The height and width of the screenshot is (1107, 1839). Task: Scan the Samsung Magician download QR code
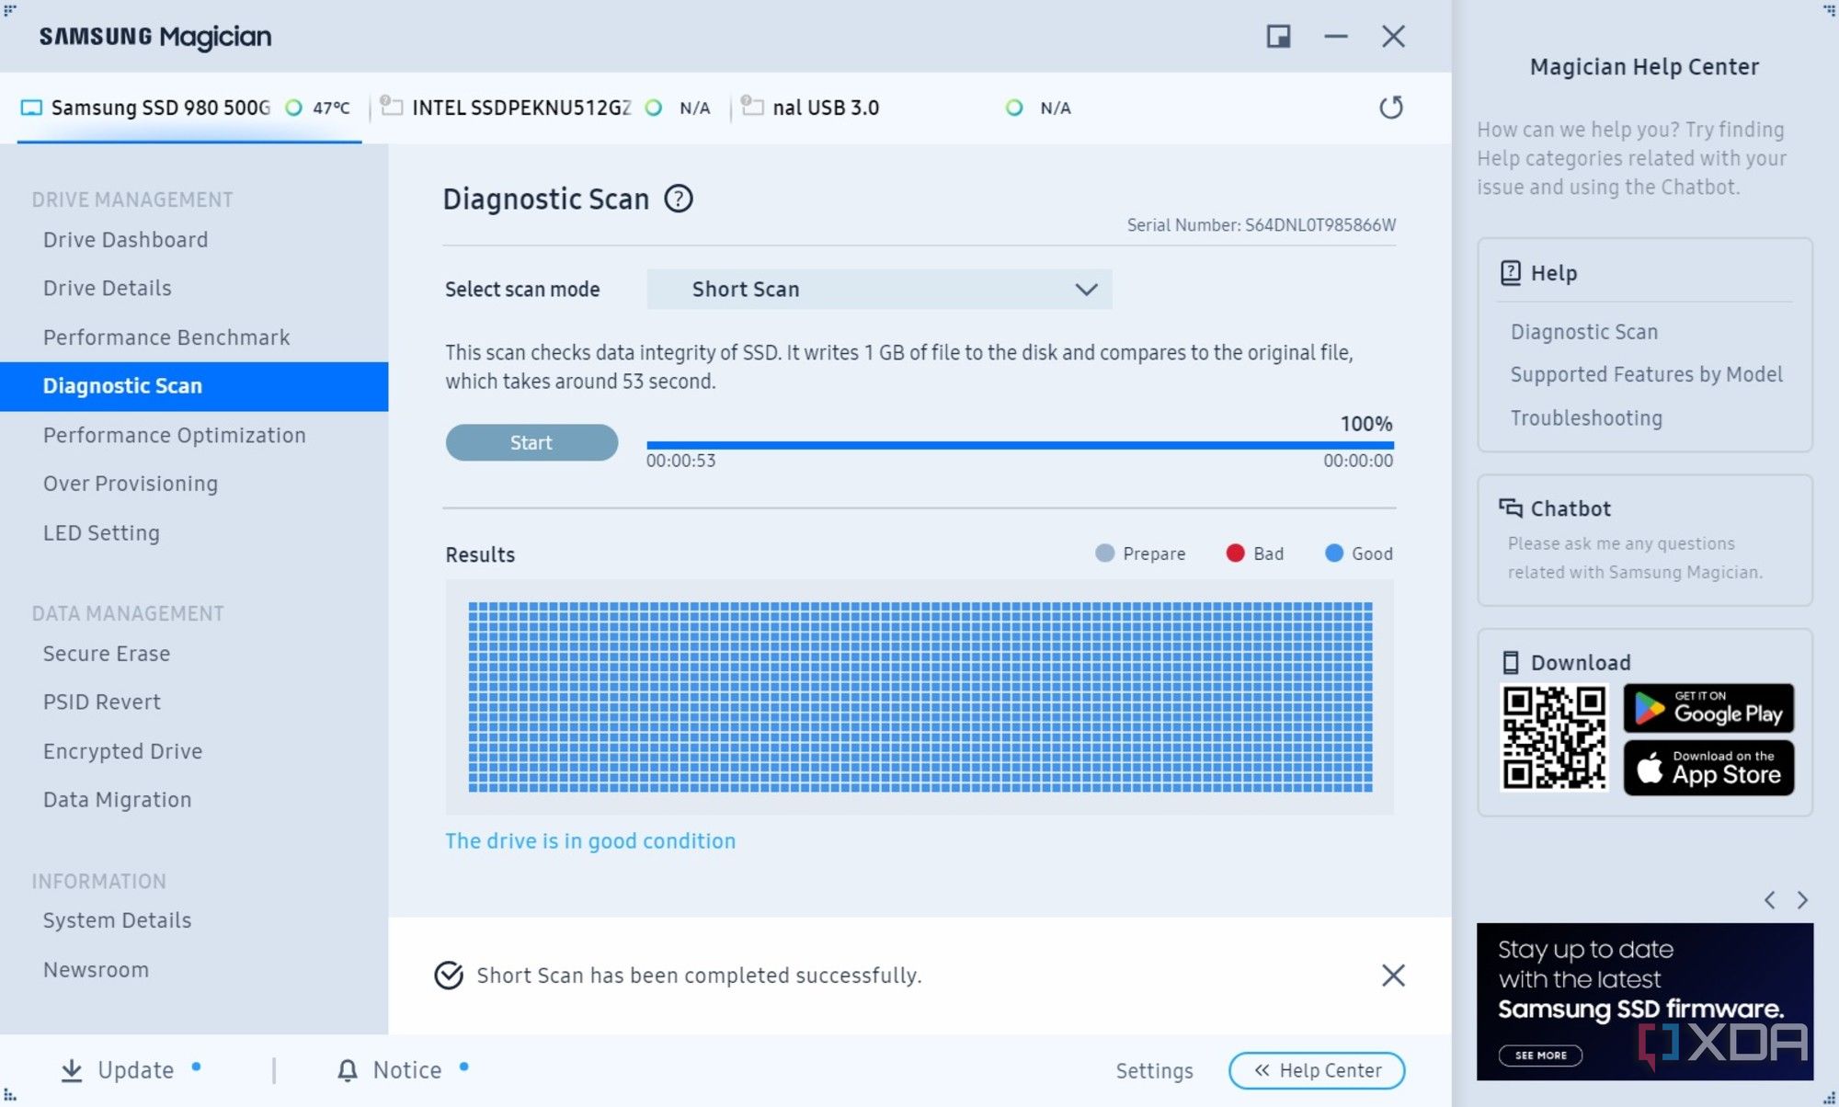pos(1554,738)
